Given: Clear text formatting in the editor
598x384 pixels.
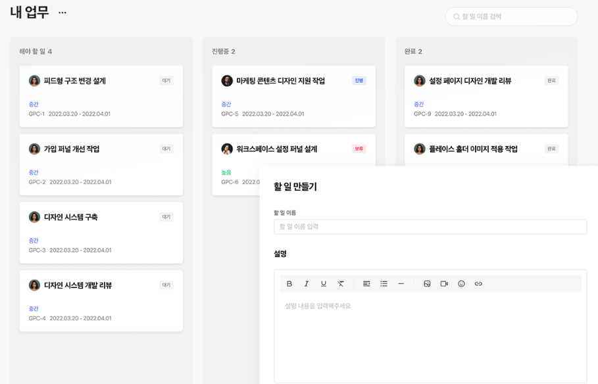Looking at the screenshot, I should point(341,284).
